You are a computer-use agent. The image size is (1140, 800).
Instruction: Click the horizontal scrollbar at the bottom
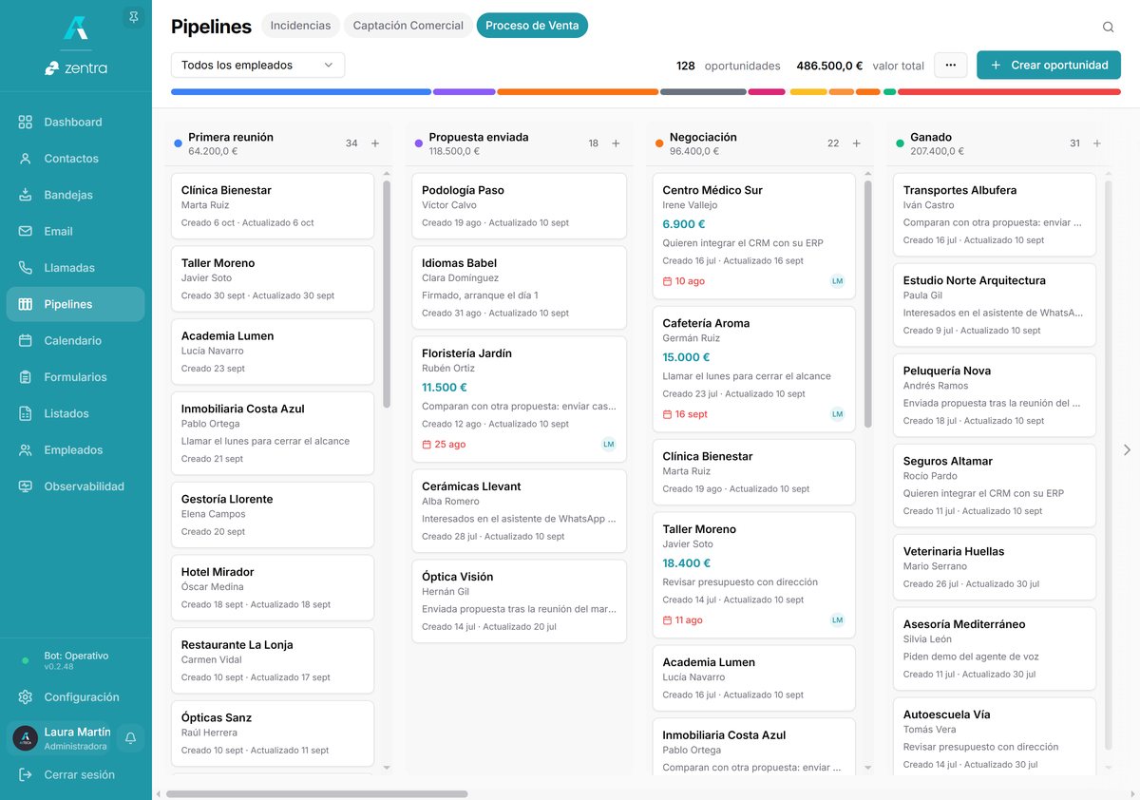tap(316, 793)
